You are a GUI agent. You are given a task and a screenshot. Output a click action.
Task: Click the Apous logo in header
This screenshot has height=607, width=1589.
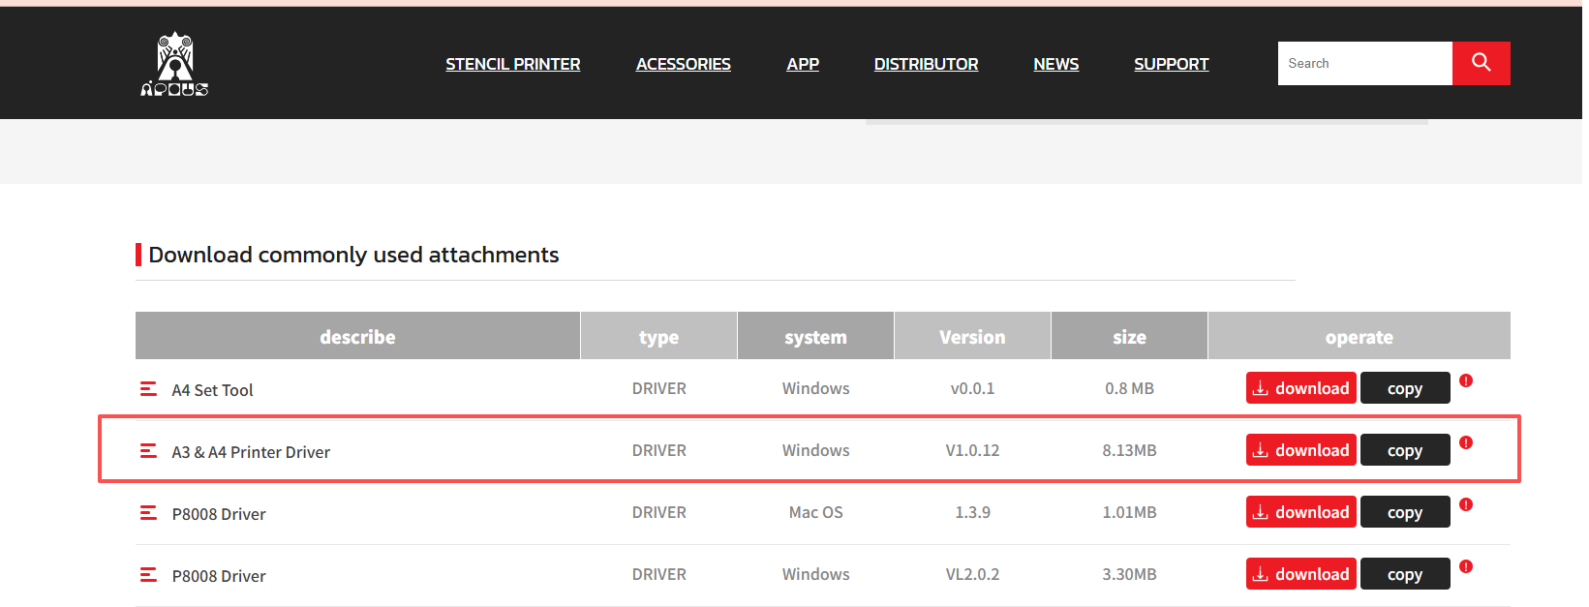174,64
